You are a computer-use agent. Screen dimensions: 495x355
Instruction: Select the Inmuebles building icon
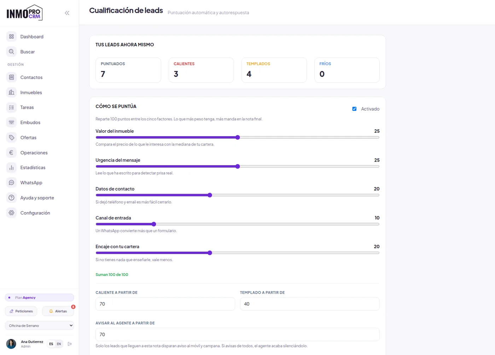11,92
